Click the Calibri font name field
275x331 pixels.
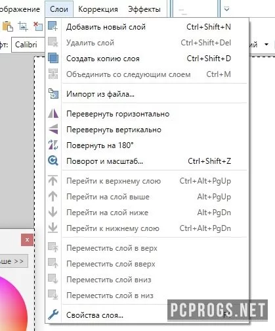[x=28, y=45]
